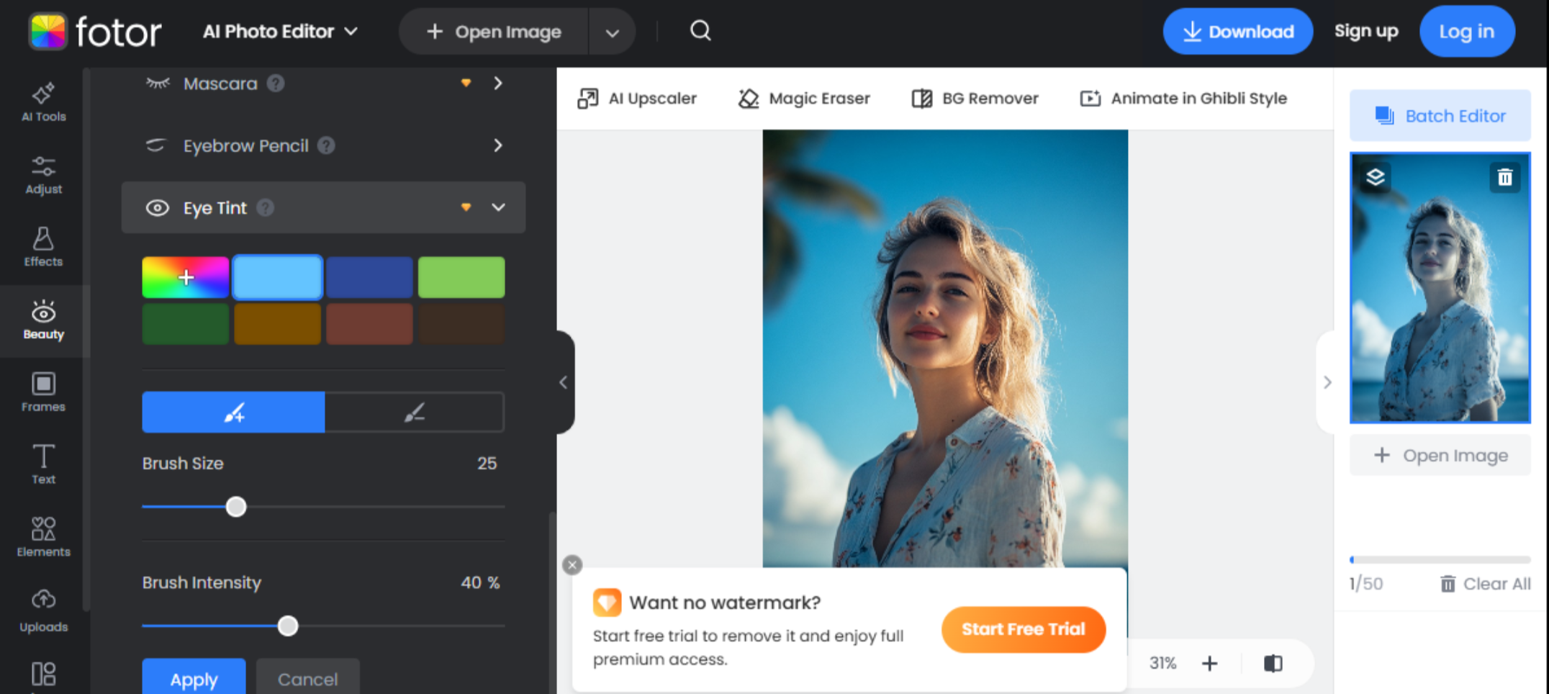
Task: Select the brush mode for Eye Tint
Action: (233, 412)
